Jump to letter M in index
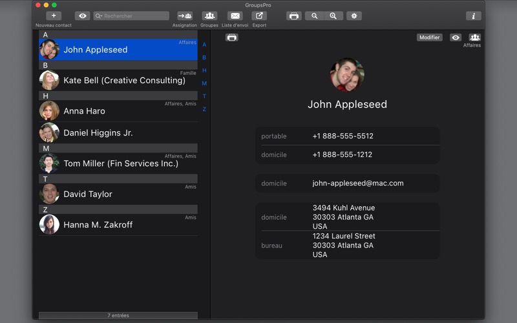517x323 pixels. pos(204,83)
